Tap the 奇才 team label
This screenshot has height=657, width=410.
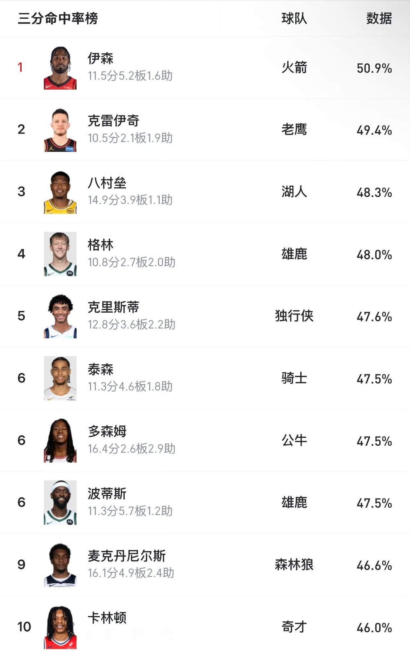coord(294,627)
